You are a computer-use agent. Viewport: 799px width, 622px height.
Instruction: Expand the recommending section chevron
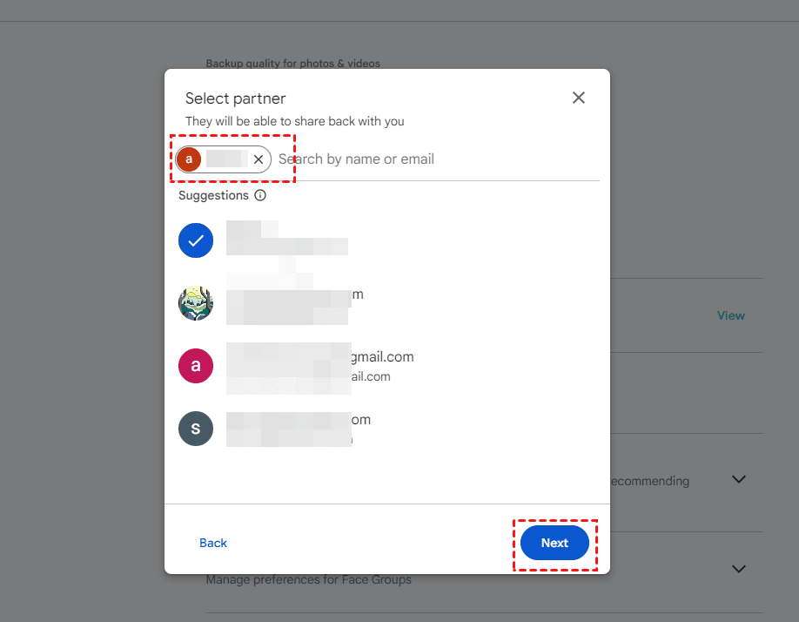pyautogui.click(x=739, y=479)
